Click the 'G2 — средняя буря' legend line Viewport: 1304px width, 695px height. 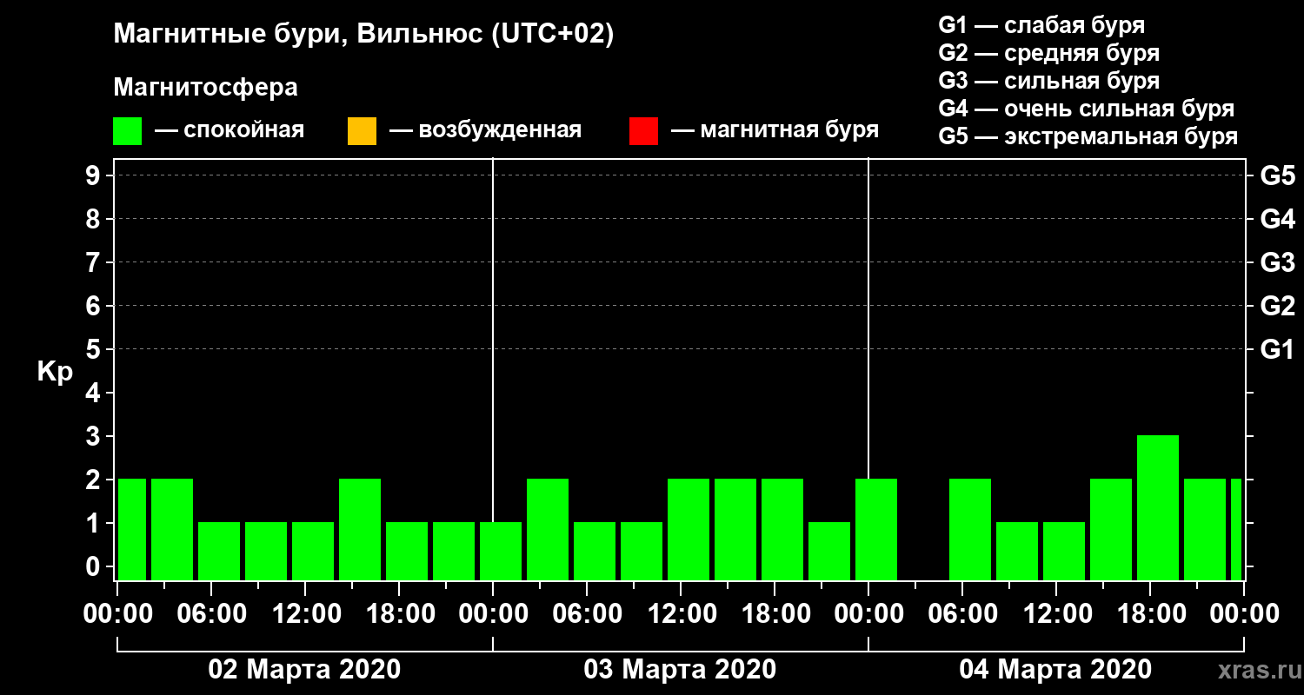[1048, 52]
